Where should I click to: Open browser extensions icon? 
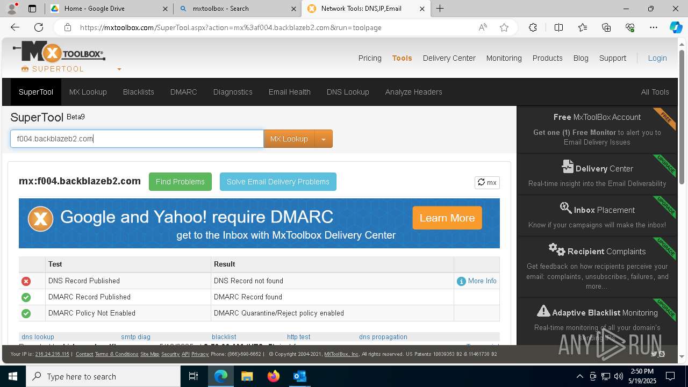(x=533, y=27)
